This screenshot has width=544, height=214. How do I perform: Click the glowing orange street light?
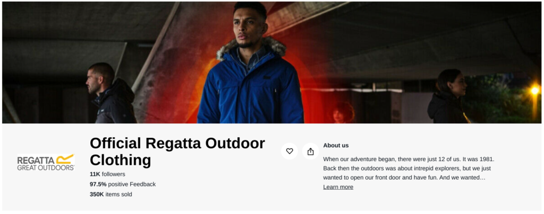coord(535,91)
